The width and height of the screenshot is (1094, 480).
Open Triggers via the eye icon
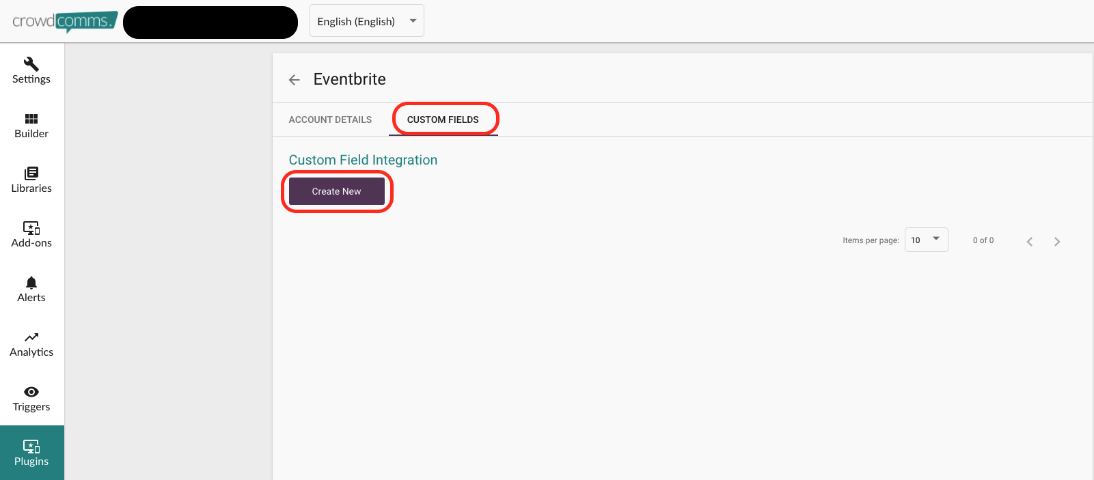point(31,392)
